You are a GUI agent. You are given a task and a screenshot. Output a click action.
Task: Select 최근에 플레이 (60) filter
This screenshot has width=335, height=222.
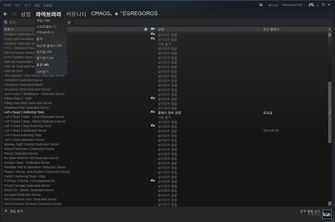pyautogui.click(x=49, y=46)
